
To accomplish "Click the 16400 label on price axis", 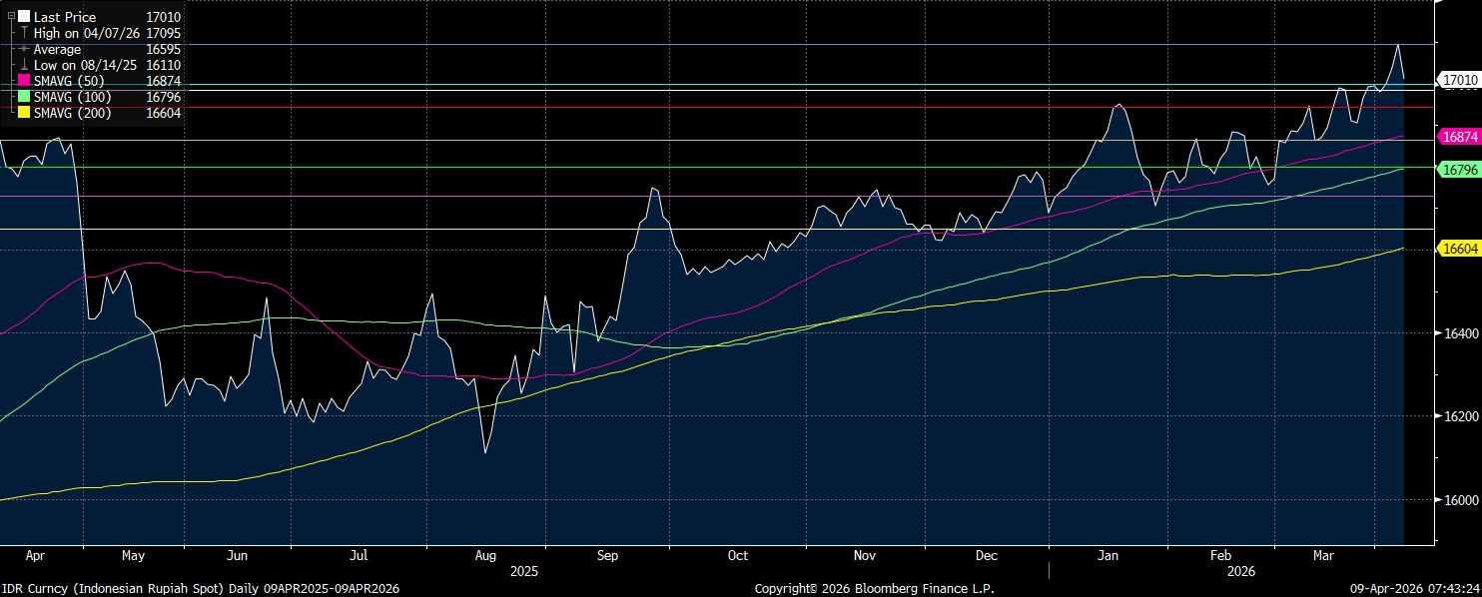I will (1461, 332).
